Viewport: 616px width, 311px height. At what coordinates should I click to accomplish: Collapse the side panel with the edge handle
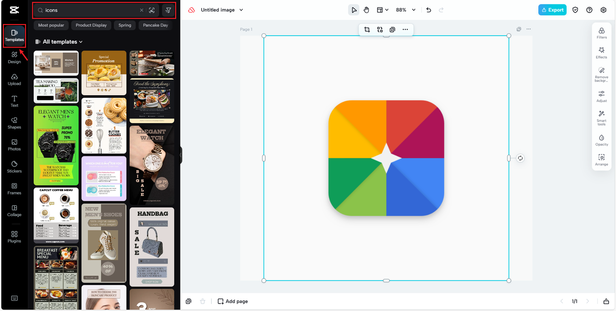[x=180, y=155]
